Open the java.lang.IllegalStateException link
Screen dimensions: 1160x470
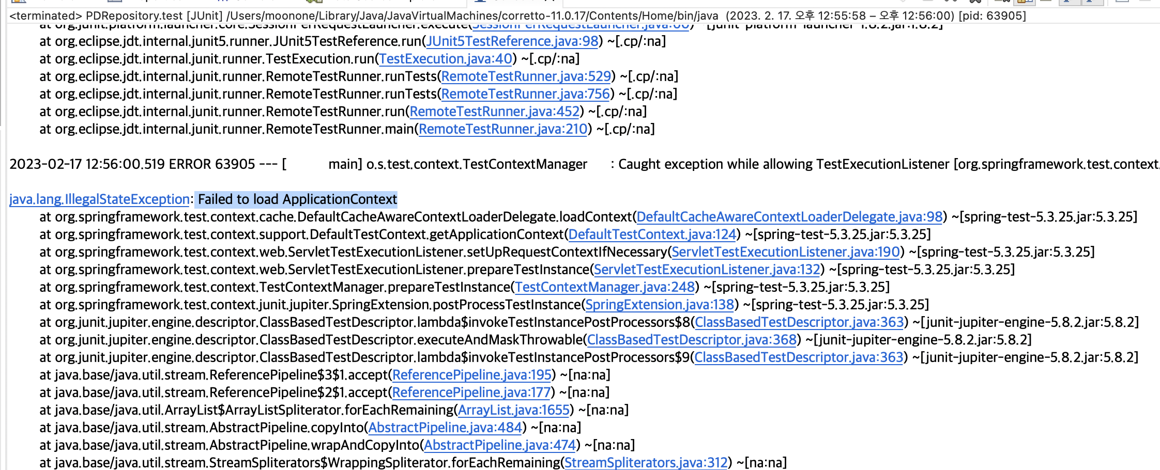[x=98, y=199]
